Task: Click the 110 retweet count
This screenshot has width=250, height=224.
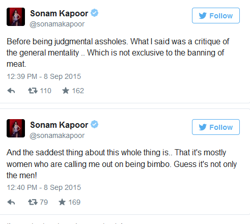Action: 45,91
